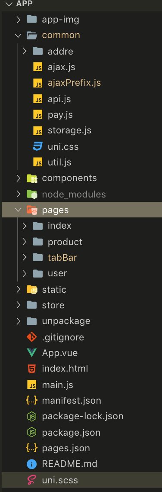Click the Sass icon beside uni.scss

coord(32,480)
